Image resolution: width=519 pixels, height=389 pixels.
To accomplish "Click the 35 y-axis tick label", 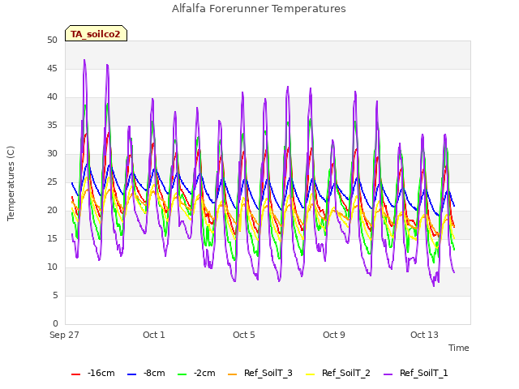I will (x=52, y=126).
